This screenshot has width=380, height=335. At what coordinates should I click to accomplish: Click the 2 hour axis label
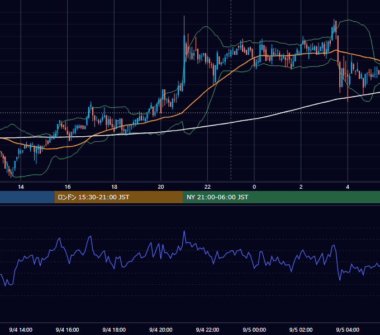click(301, 187)
